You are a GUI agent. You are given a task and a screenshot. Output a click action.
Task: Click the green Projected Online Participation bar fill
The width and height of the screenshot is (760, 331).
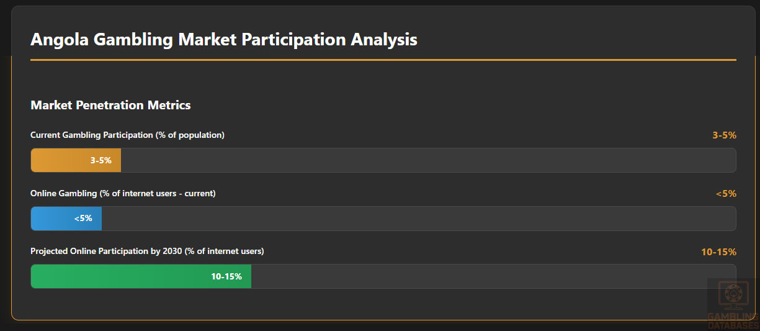(118, 276)
